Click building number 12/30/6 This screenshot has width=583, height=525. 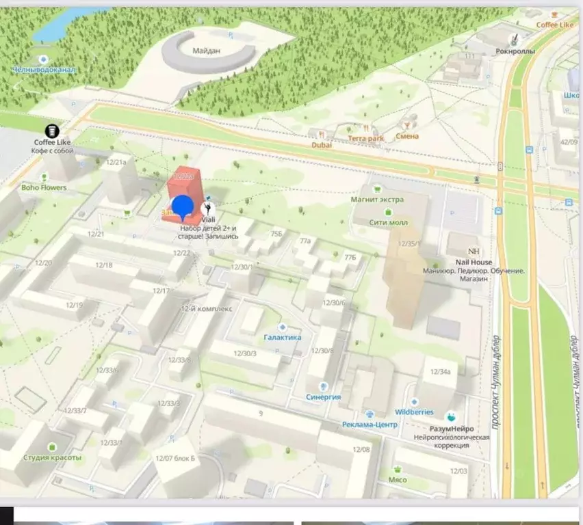(x=333, y=302)
